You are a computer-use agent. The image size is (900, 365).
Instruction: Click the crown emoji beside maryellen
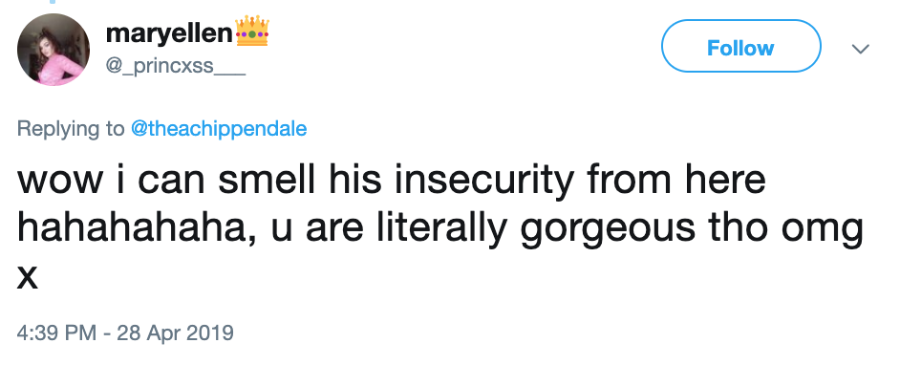(252, 32)
